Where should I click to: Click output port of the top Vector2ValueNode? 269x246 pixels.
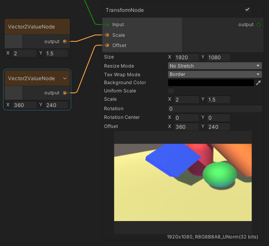pyautogui.click(x=64, y=41)
